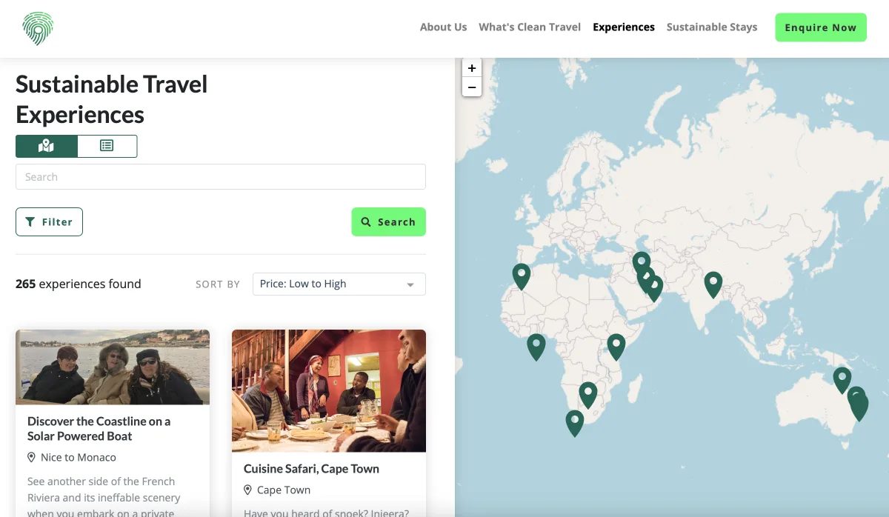The height and width of the screenshot is (517, 889).
Task: Zoom out on the map
Action: point(472,87)
